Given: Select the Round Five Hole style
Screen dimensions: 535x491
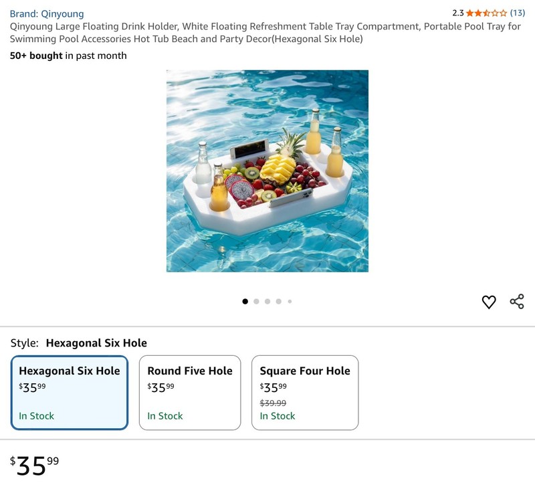Looking at the screenshot, I should pos(190,393).
